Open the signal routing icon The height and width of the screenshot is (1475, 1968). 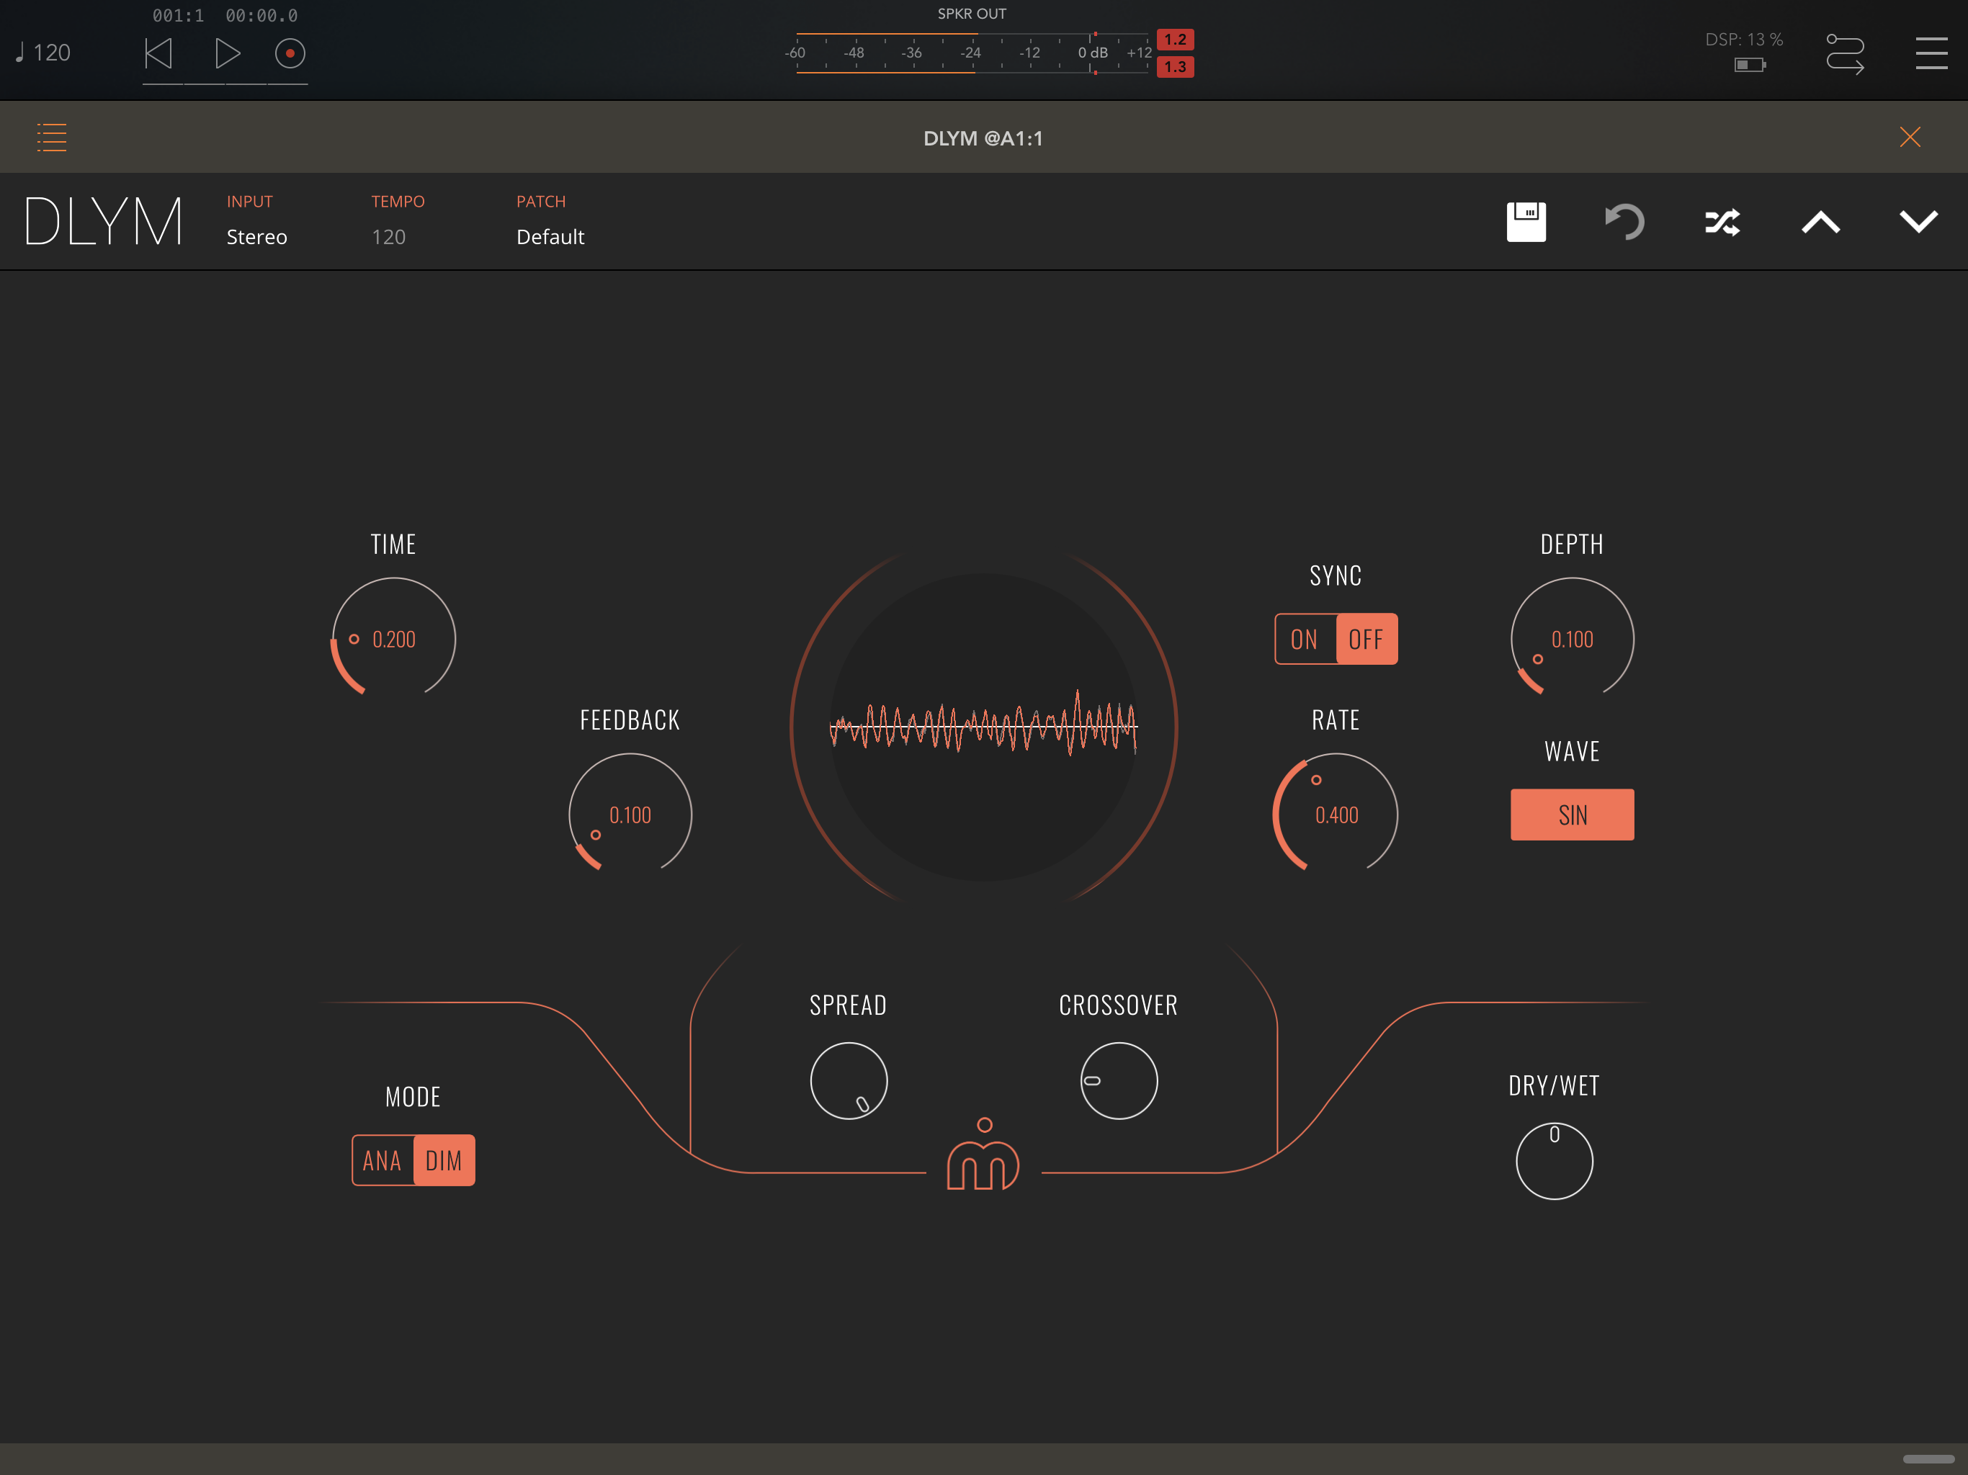pyautogui.click(x=1844, y=53)
